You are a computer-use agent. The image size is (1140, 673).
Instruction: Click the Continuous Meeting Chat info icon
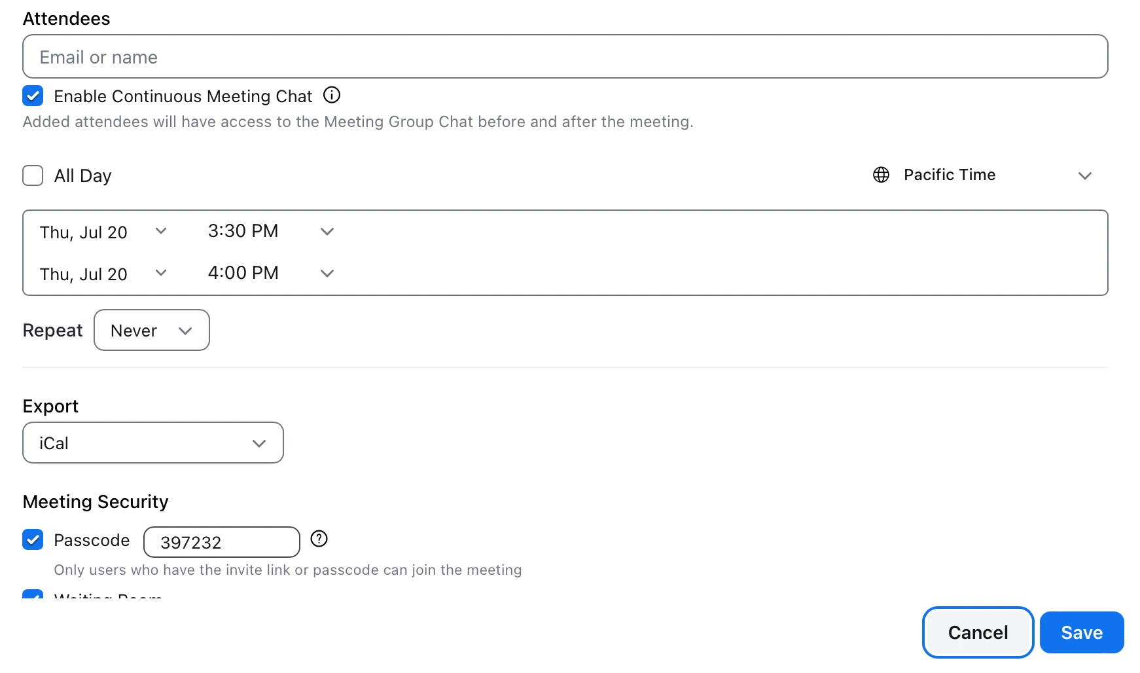point(332,96)
